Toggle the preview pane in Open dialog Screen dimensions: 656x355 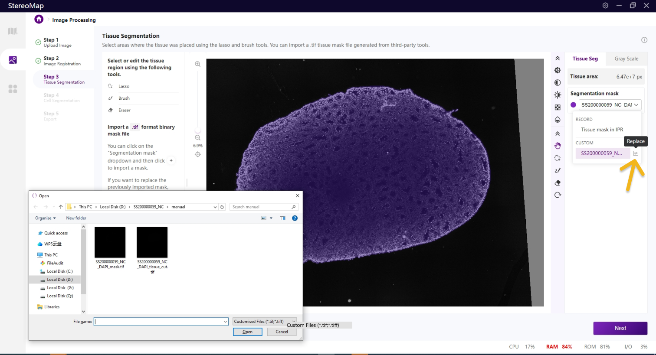tap(282, 218)
